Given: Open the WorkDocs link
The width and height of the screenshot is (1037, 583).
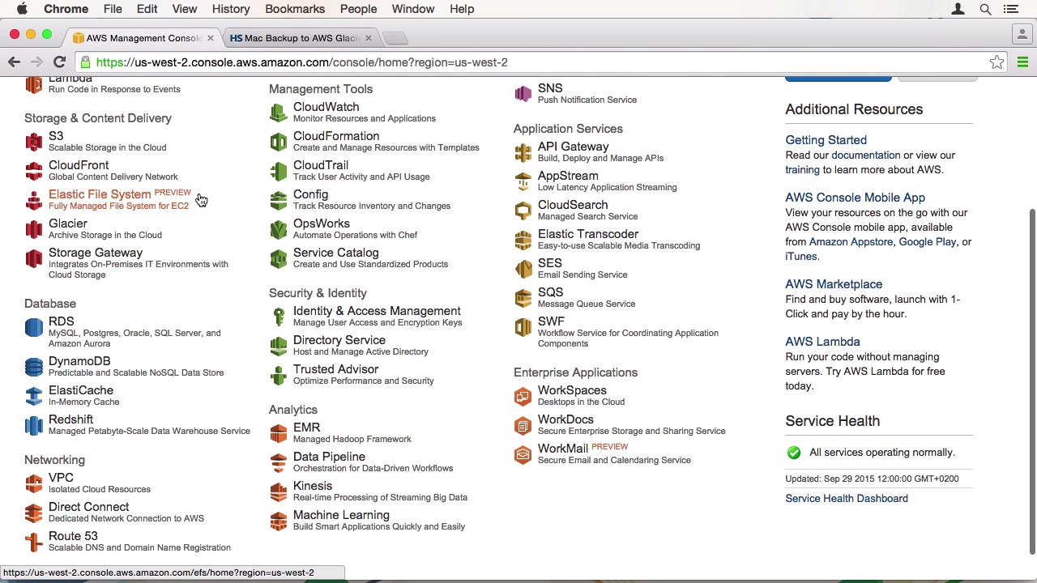Looking at the screenshot, I should coord(565,419).
